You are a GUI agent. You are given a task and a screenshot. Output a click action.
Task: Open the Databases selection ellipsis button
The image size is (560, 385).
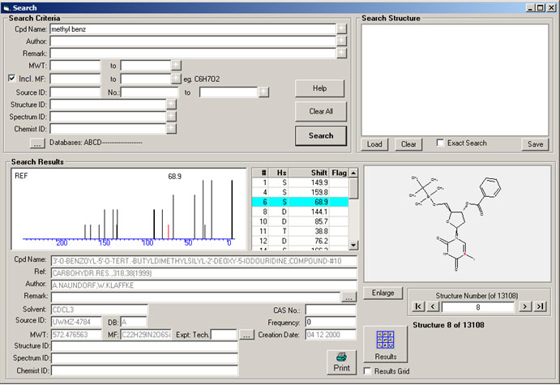(x=37, y=143)
